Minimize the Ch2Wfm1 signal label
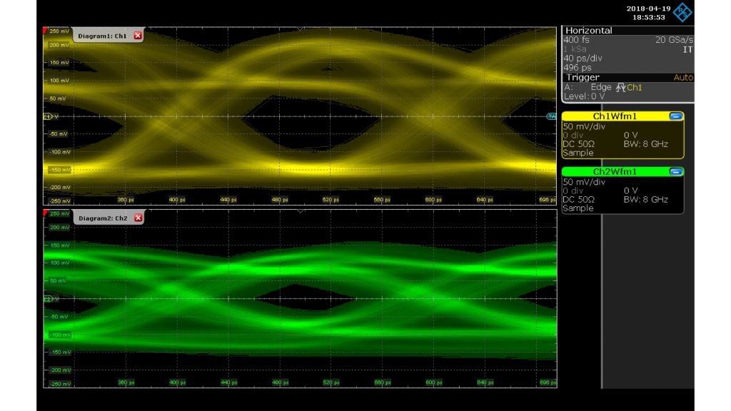 coord(676,173)
